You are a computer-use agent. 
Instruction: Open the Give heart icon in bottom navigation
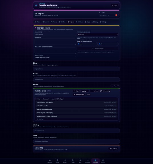pos(80,160)
